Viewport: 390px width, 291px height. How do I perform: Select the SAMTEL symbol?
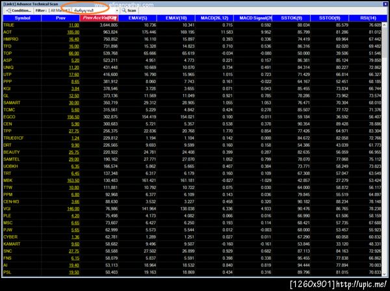click(12, 159)
